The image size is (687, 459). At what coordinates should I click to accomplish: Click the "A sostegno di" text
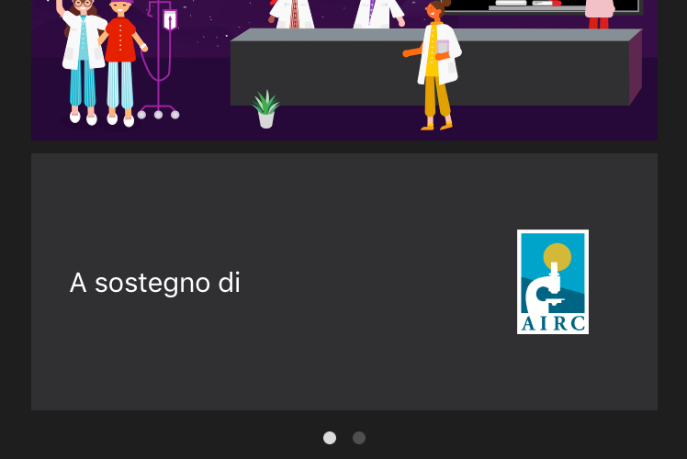155,283
